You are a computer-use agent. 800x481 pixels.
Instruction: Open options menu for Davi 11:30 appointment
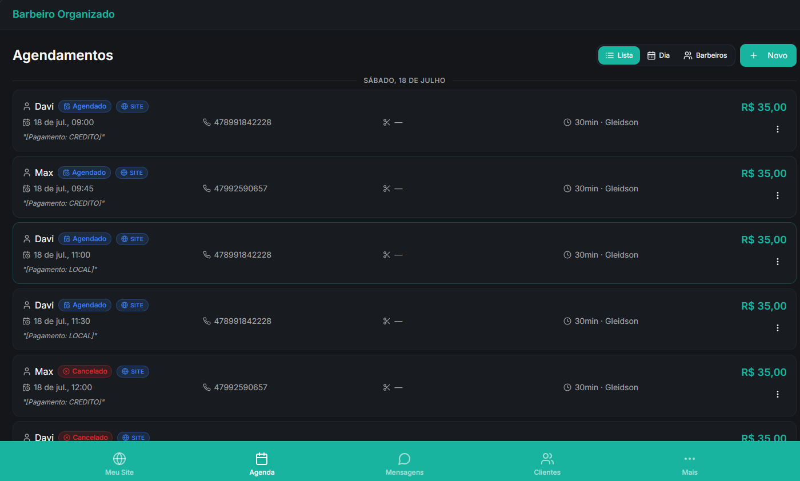tap(777, 328)
